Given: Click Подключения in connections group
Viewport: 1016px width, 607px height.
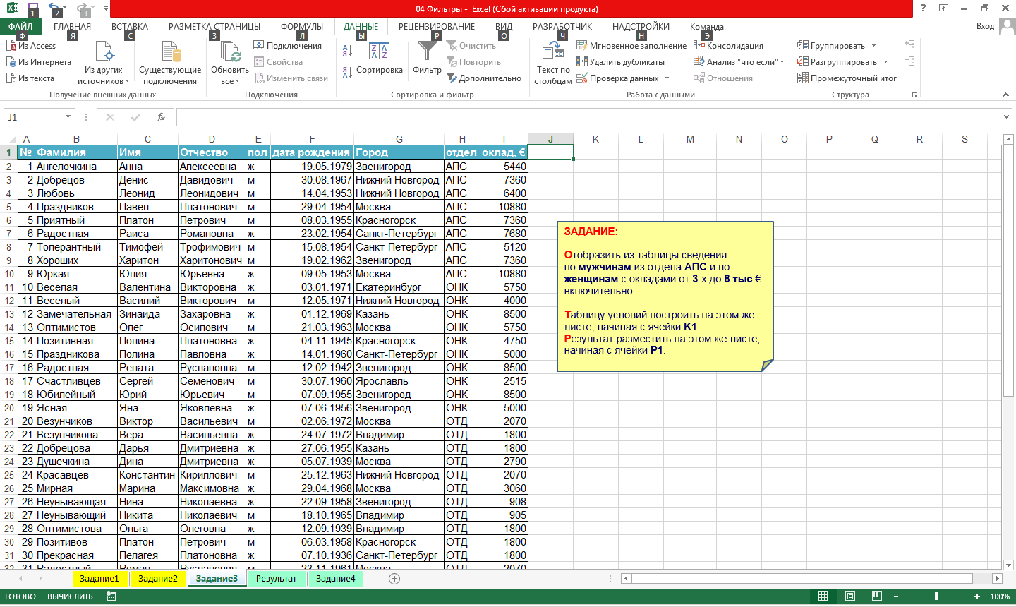Looking at the screenshot, I should [288, 46].
